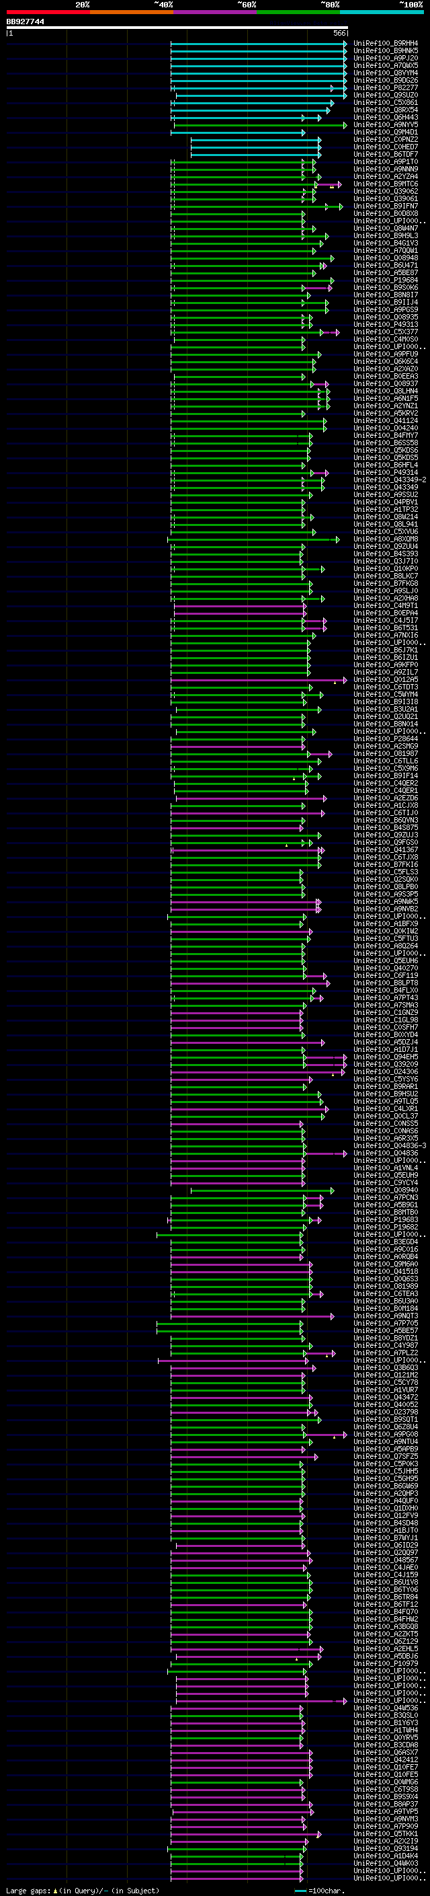The width and height of the screenshot is (430, 1896).
Task: Click the white query sequence bar
Action: (x=177, y=28)
